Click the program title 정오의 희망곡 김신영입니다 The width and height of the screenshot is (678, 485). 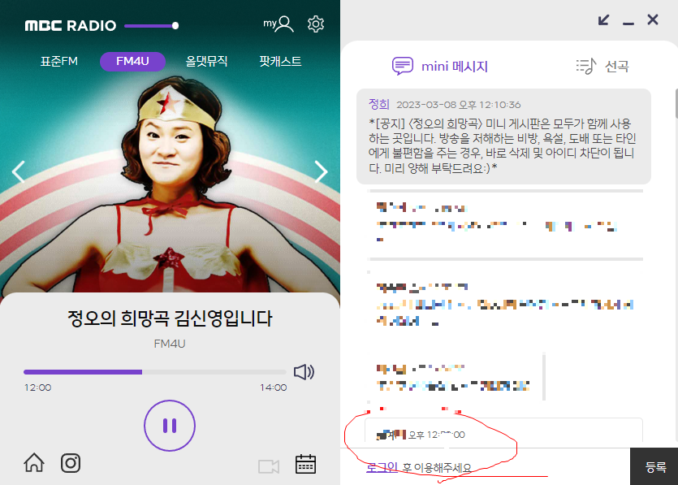coord(170,318)
